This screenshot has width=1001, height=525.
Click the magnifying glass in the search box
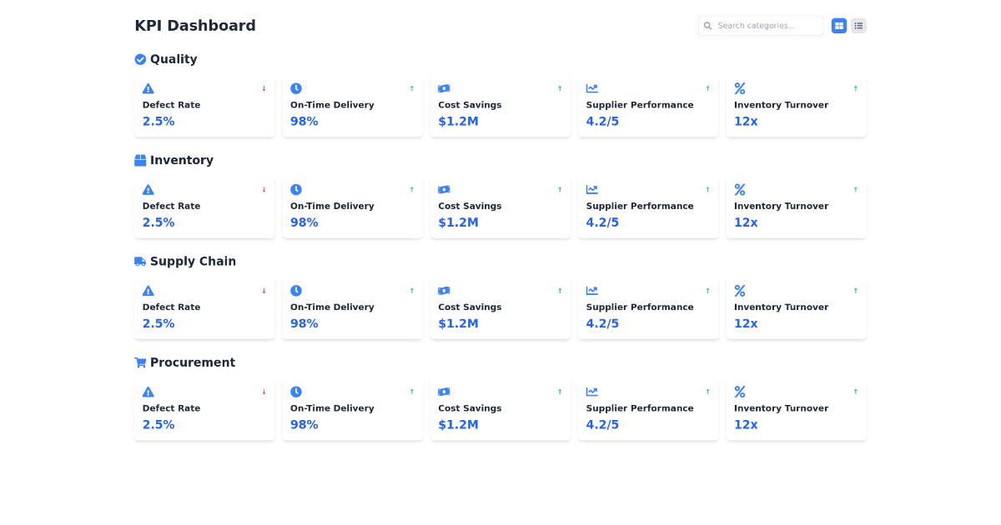pyautogui.click(x=708, y=26)
